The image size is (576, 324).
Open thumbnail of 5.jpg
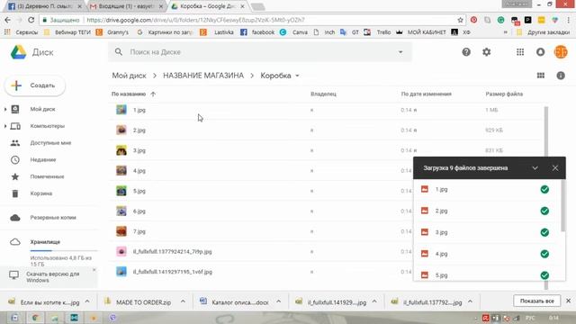121,191
